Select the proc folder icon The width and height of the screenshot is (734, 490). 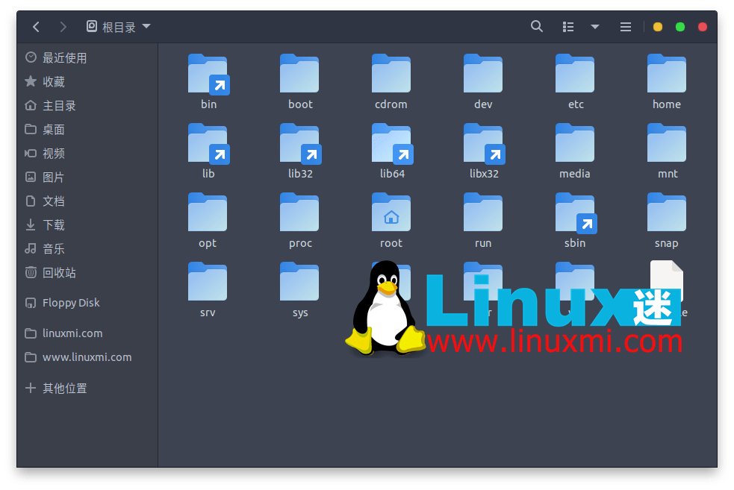299,213
